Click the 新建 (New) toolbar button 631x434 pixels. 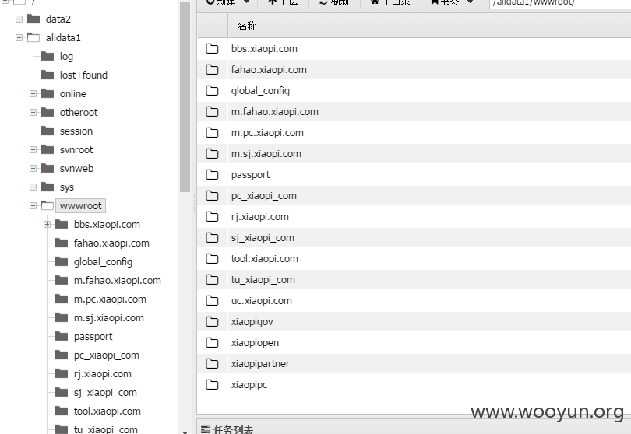click(x=227, y=2)
